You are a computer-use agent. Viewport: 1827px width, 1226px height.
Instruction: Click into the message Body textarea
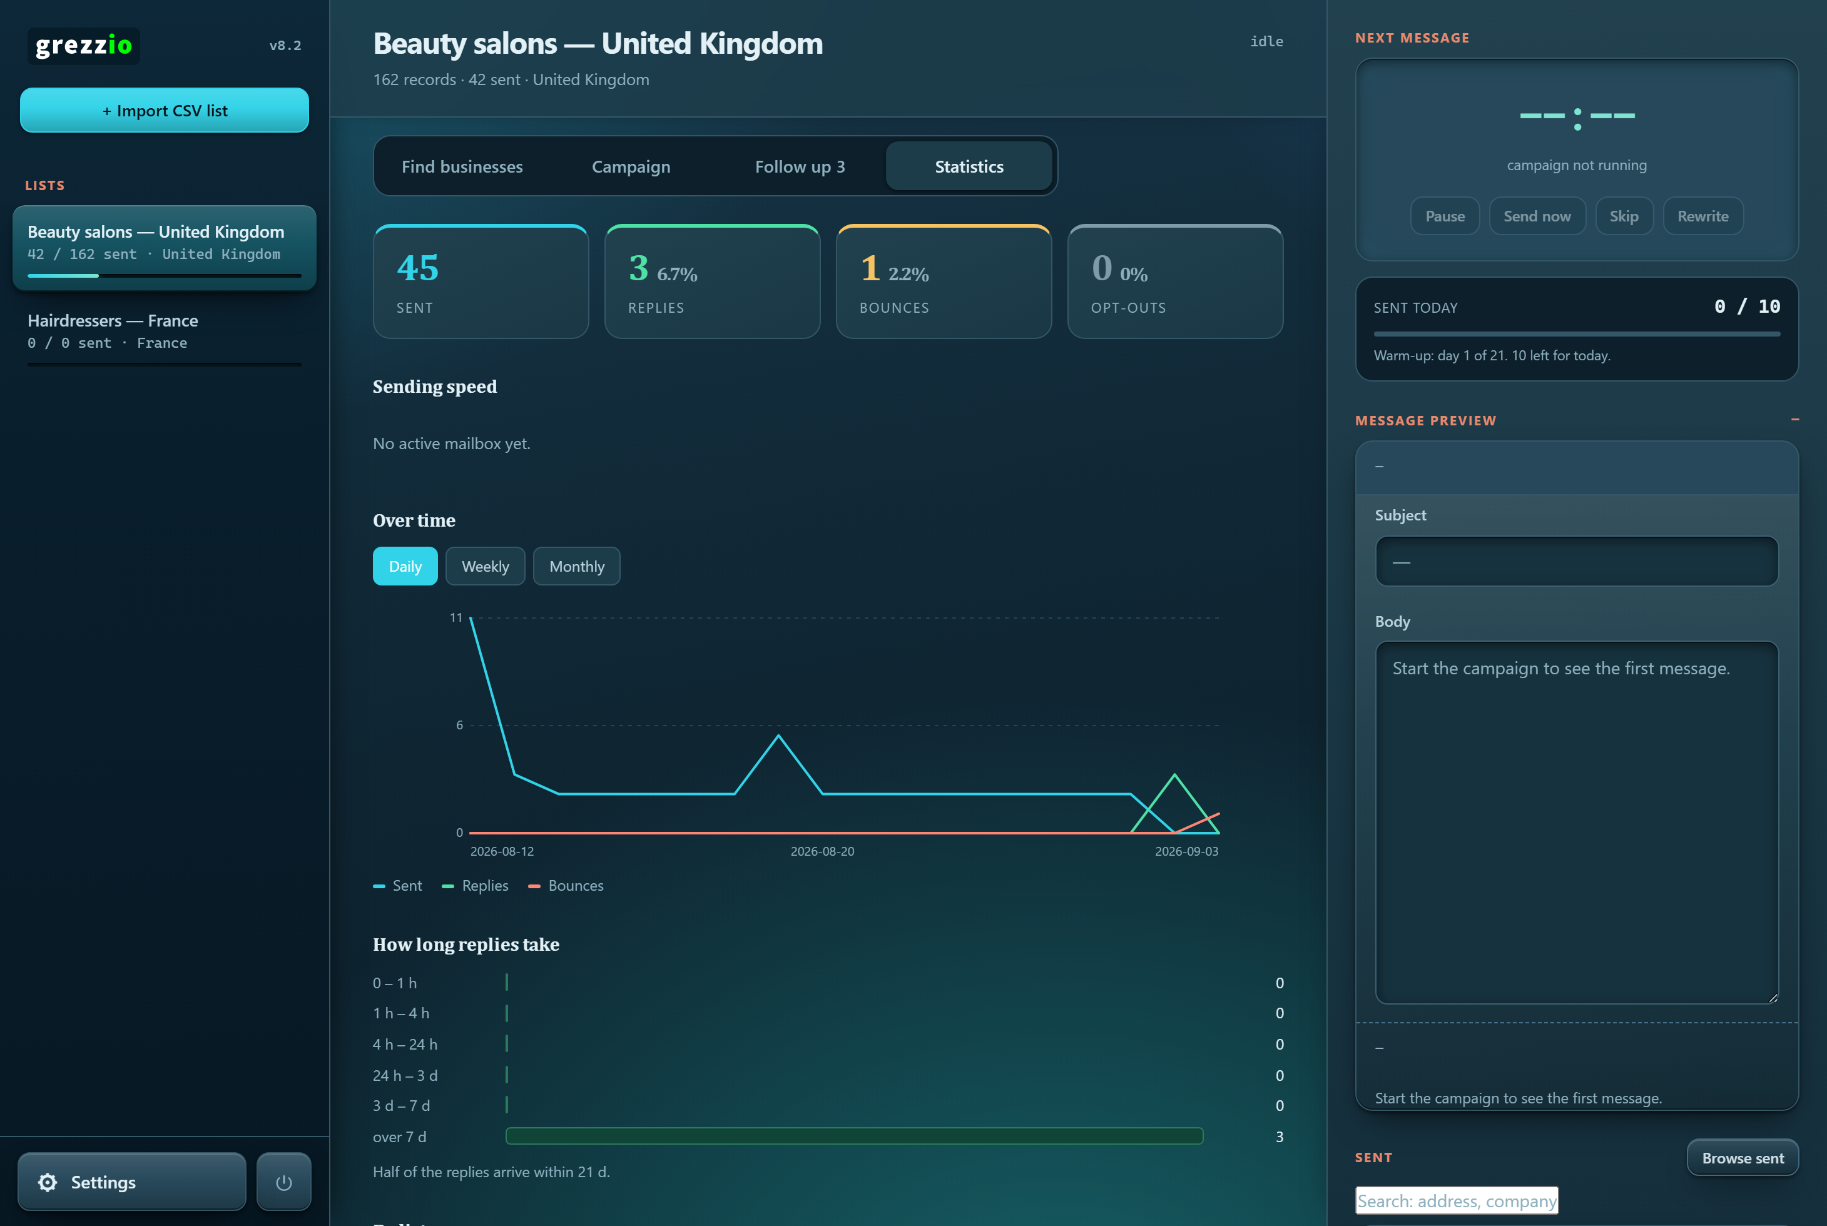click(1577, 822)
